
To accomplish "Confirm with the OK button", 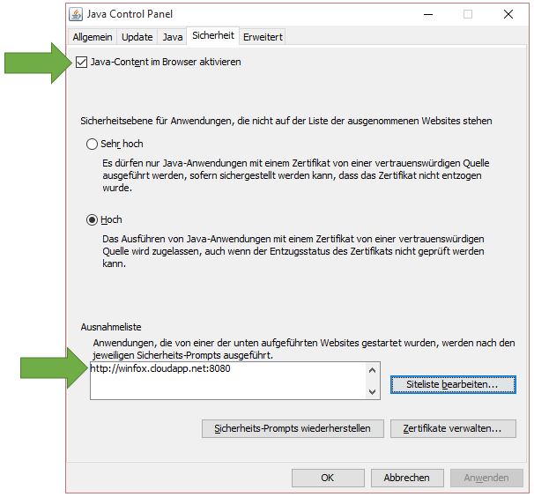I will pos(328,478).
